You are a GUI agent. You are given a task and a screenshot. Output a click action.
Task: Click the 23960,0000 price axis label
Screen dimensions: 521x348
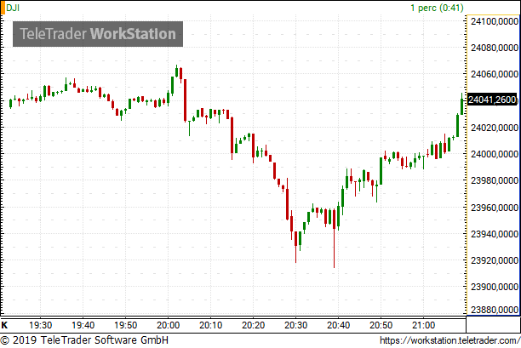pyautogui.click(x=495, y=208)
